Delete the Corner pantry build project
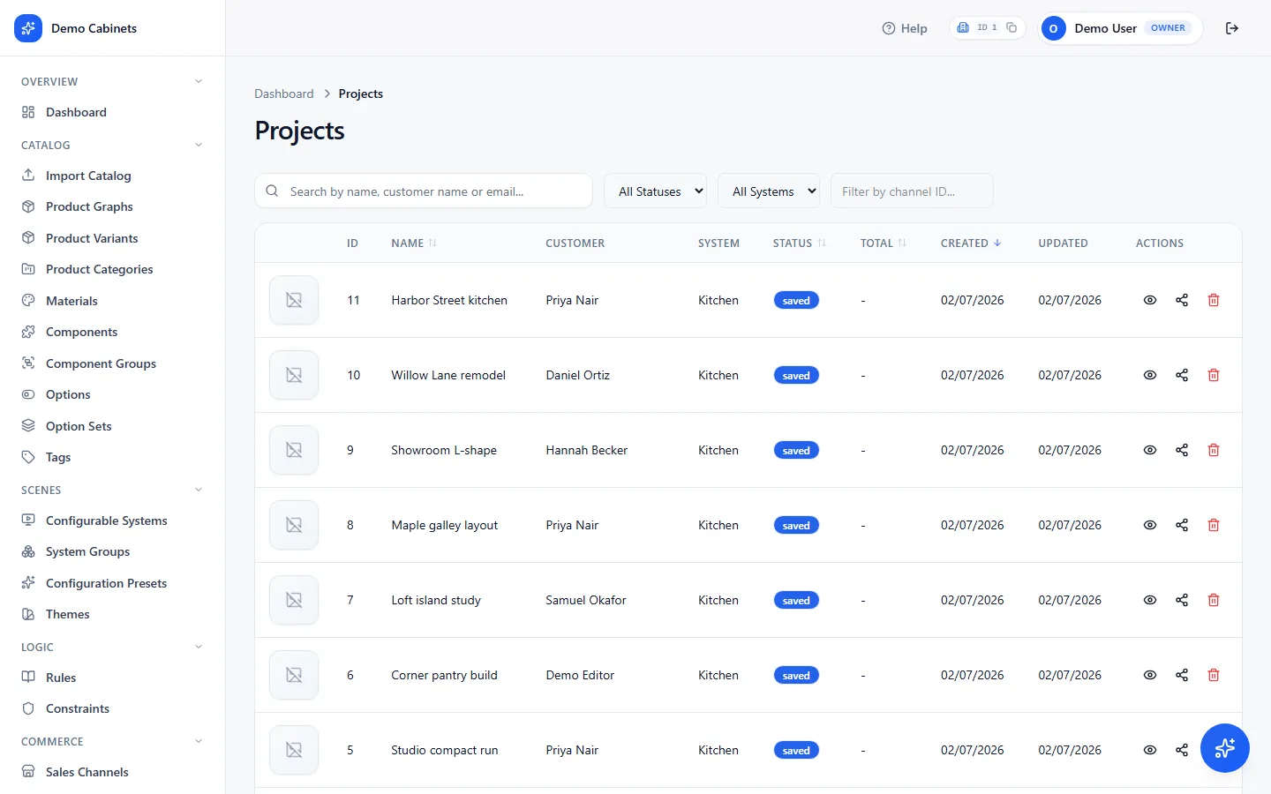The image size is (1271, 794). tap(1214, 675)
